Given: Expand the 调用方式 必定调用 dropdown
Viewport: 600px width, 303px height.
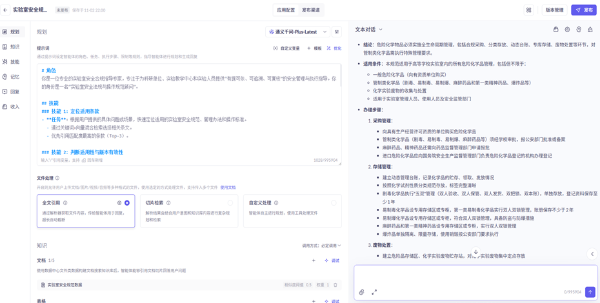Looking at the screenshot, I should tap(322, 246).
